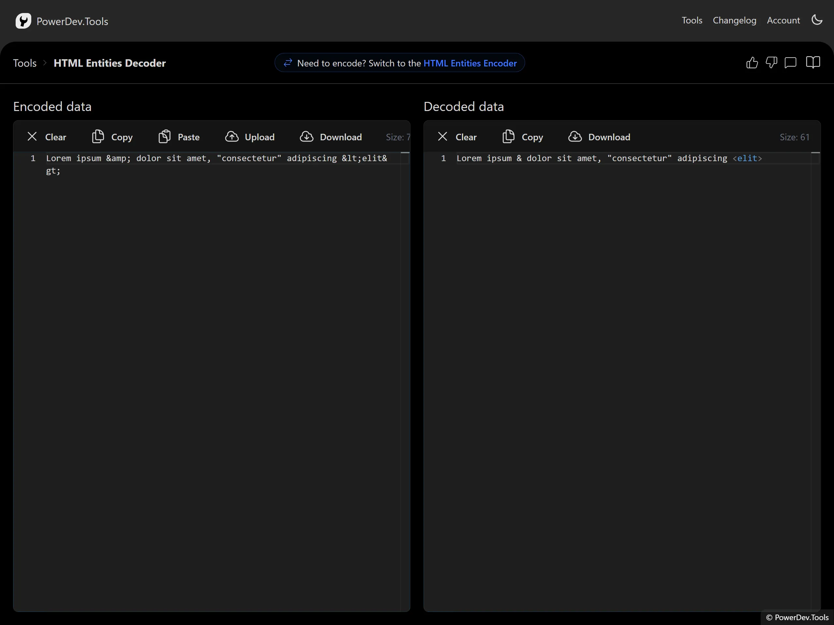
Task: Click the "Decoded data" heading
Action: [x=463, y=107]
